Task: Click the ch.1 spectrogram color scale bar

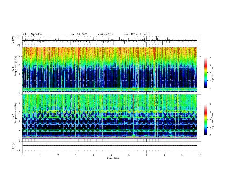Action: click(x=205, y=73)
